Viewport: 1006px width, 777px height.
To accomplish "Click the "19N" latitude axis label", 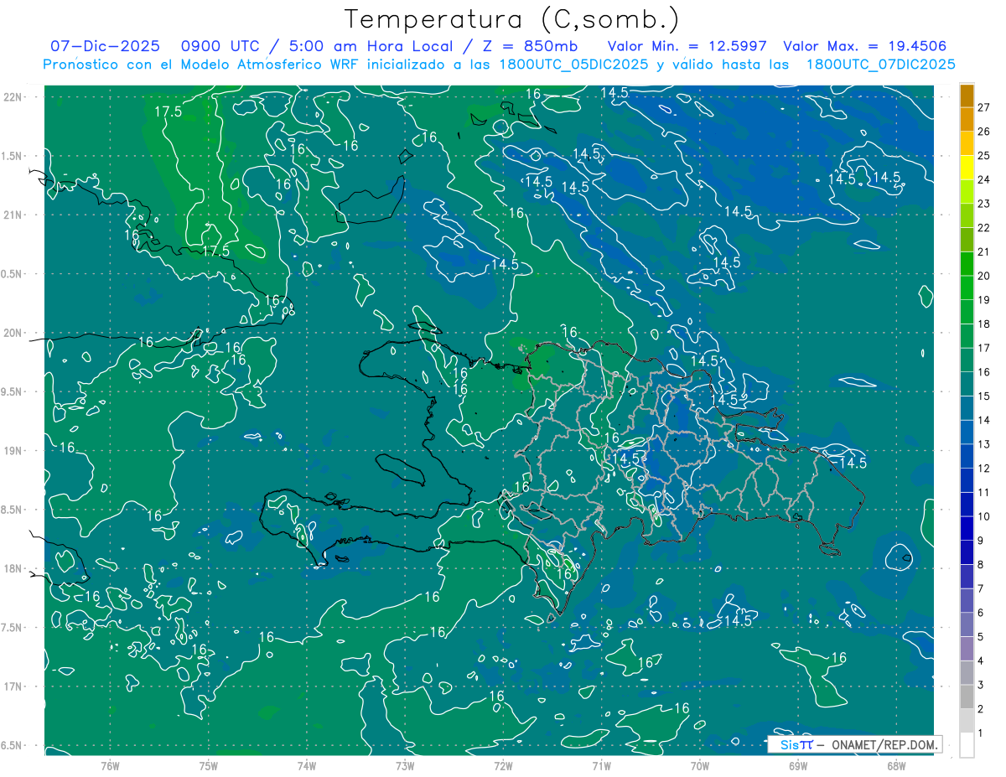I will (x=13, y=450).
